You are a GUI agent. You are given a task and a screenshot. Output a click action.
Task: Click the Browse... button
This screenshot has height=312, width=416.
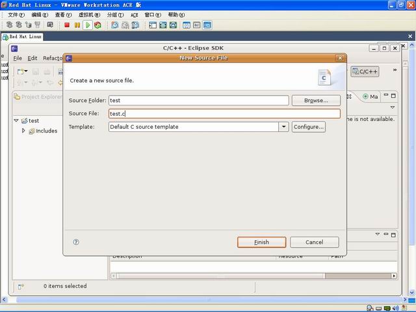316,101
